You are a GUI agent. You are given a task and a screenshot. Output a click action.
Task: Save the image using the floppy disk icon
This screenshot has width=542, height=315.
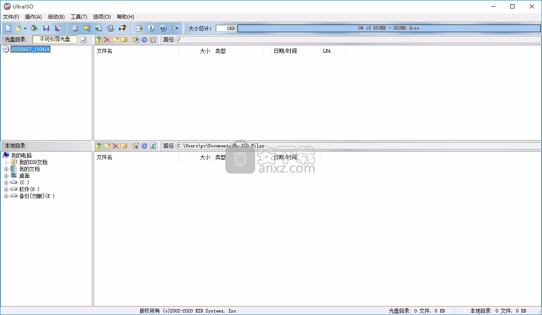46,28
